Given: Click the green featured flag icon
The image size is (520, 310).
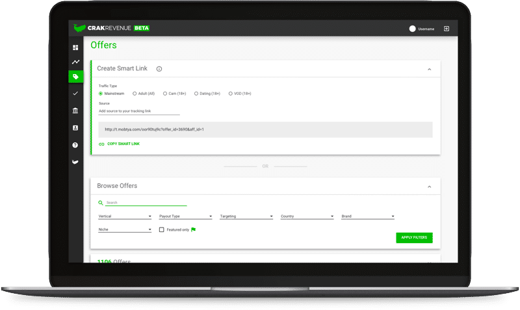Looking at the screenshot, I should (193, 229).
